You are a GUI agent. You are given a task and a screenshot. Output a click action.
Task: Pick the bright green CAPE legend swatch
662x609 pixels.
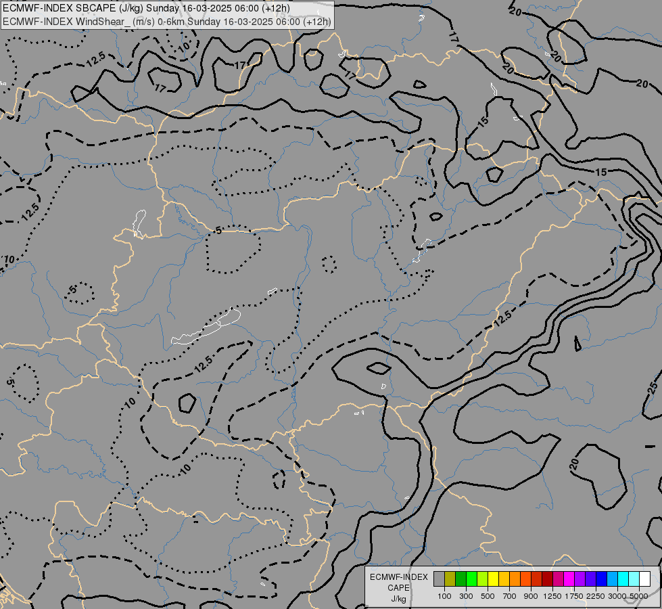[471, 579]
